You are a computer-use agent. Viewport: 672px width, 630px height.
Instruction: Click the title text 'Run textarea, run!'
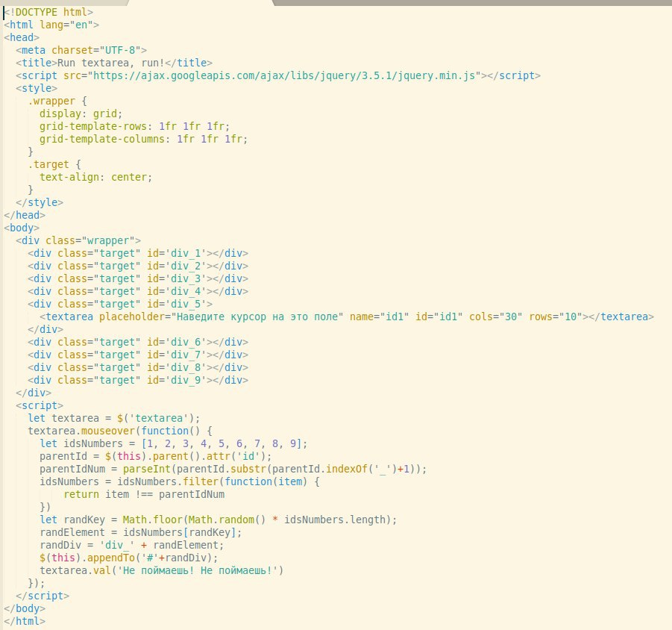111,63
